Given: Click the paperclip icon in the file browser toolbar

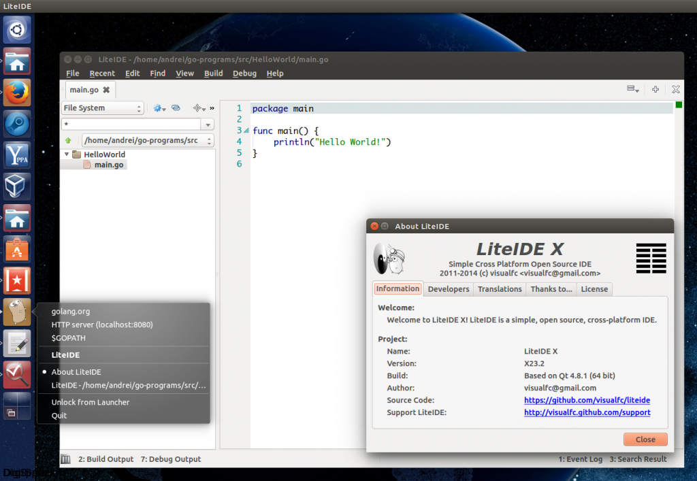Looking at the screenshot, I should (x=176, y=107).
